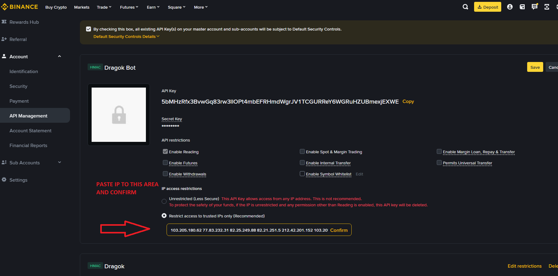Open Markets in the top menu
This screenshot has height=276, width=558.
[82, 7]
